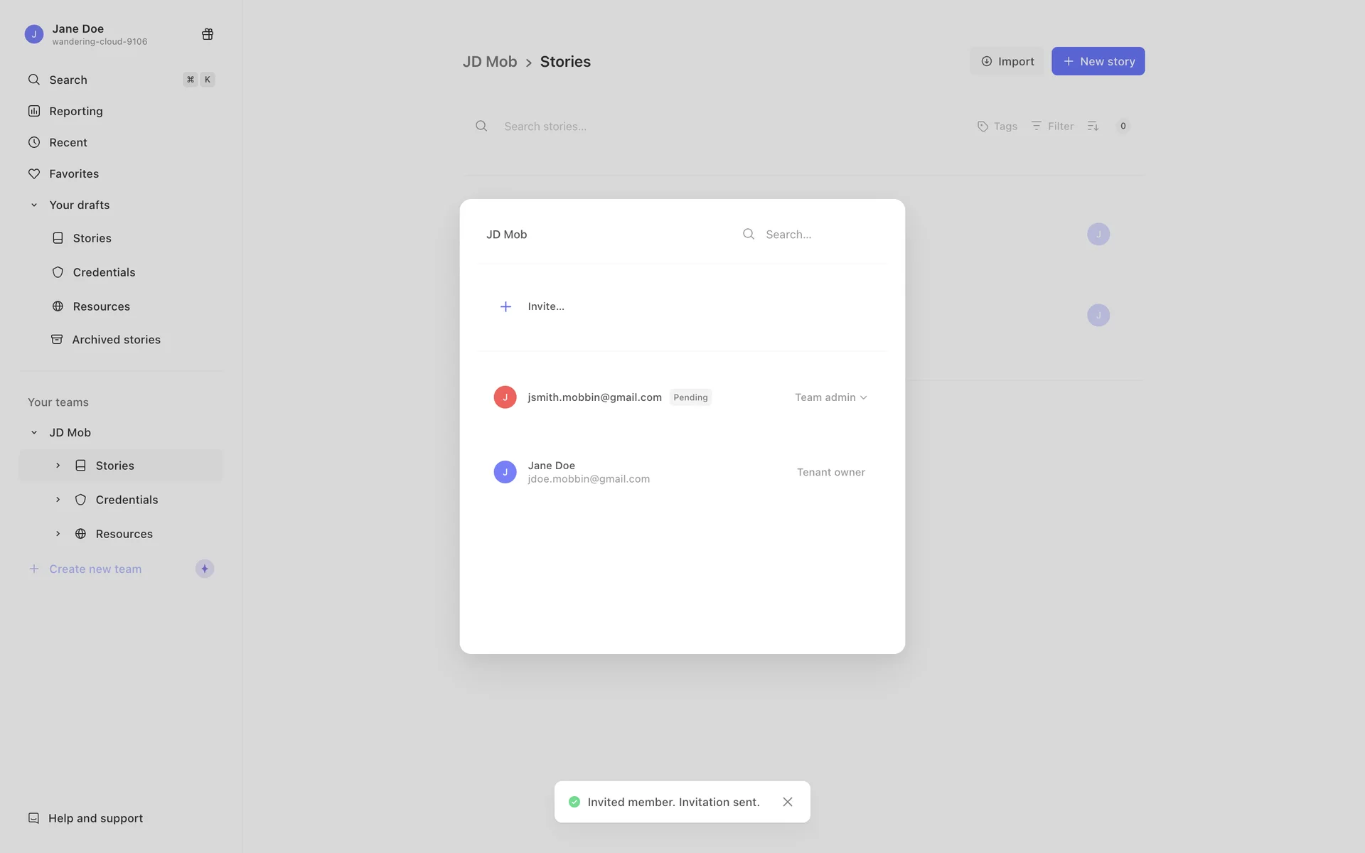Expand the team Resources item
The width and height of the screenshot is (1365, 853).
click(58, 534)
